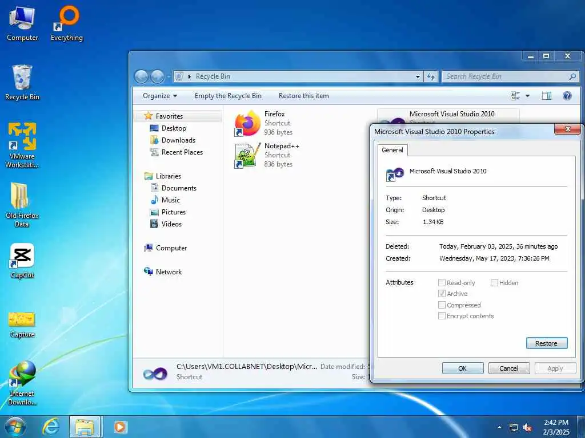Click Empty the Recycle Bin
This screenshot has width=585, height=438.
pyautogui.click(x=228, y=96)
